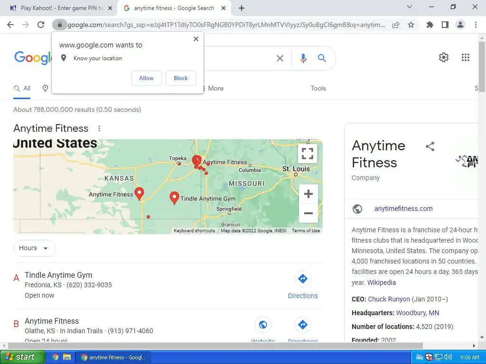Close the Kahoot tab
Image resolution: width=486 pixels, height=364 pixels.
click(110, 9)
